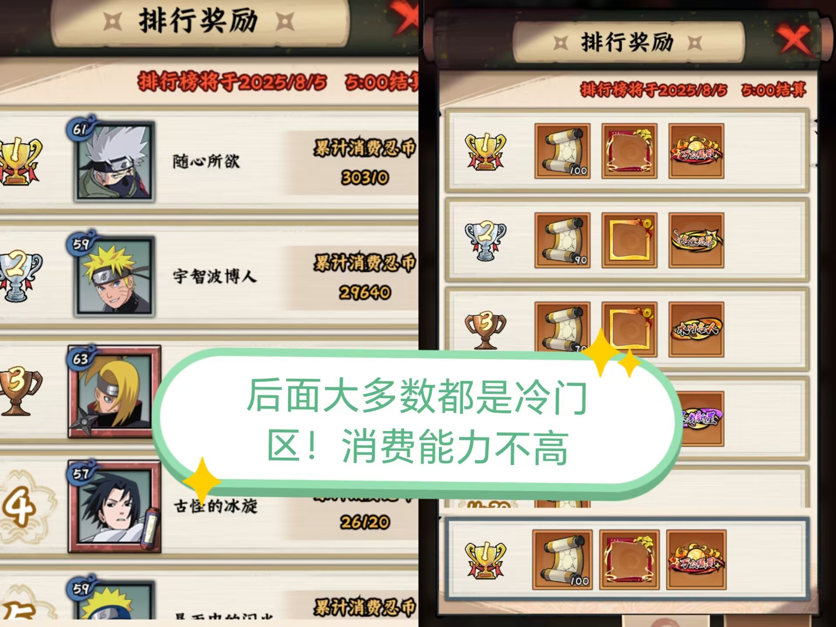The height and width of the screenshot is (627, 836).
Task: Open Sasuke avatar of player 古怪的冰旋
Action: coord(115,507)
